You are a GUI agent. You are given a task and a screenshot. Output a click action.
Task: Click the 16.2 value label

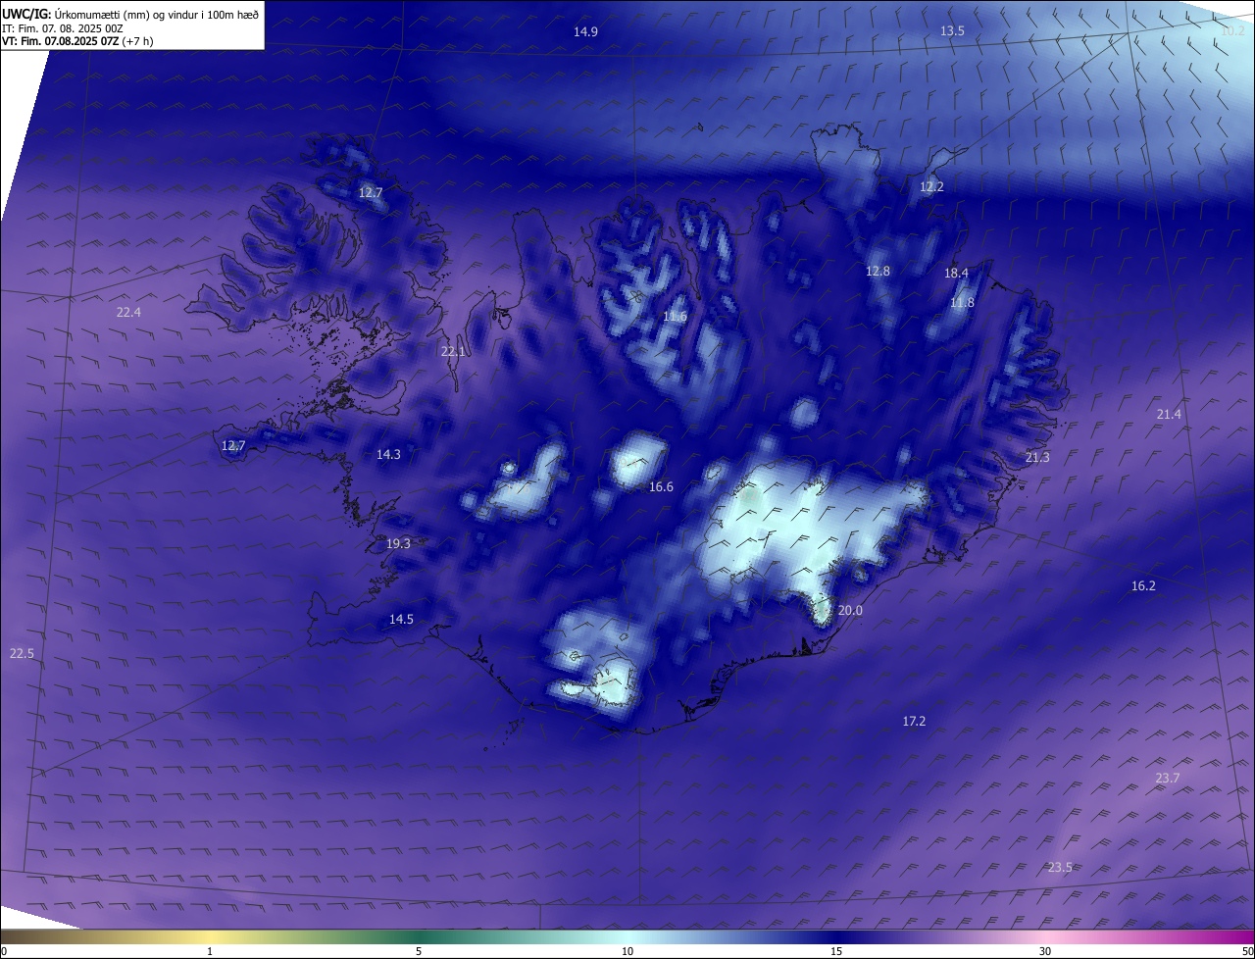(1143, 585)
